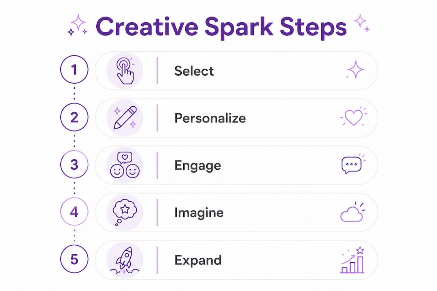The image size is (437, 291).
Task: Click the Creative Spark Steps title
Action: tap(221, 27)
